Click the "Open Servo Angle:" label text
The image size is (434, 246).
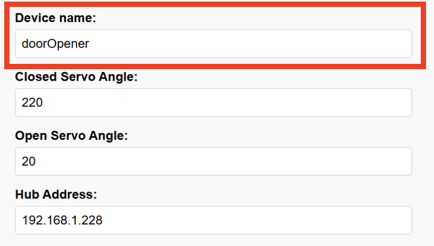click(71, 136)
